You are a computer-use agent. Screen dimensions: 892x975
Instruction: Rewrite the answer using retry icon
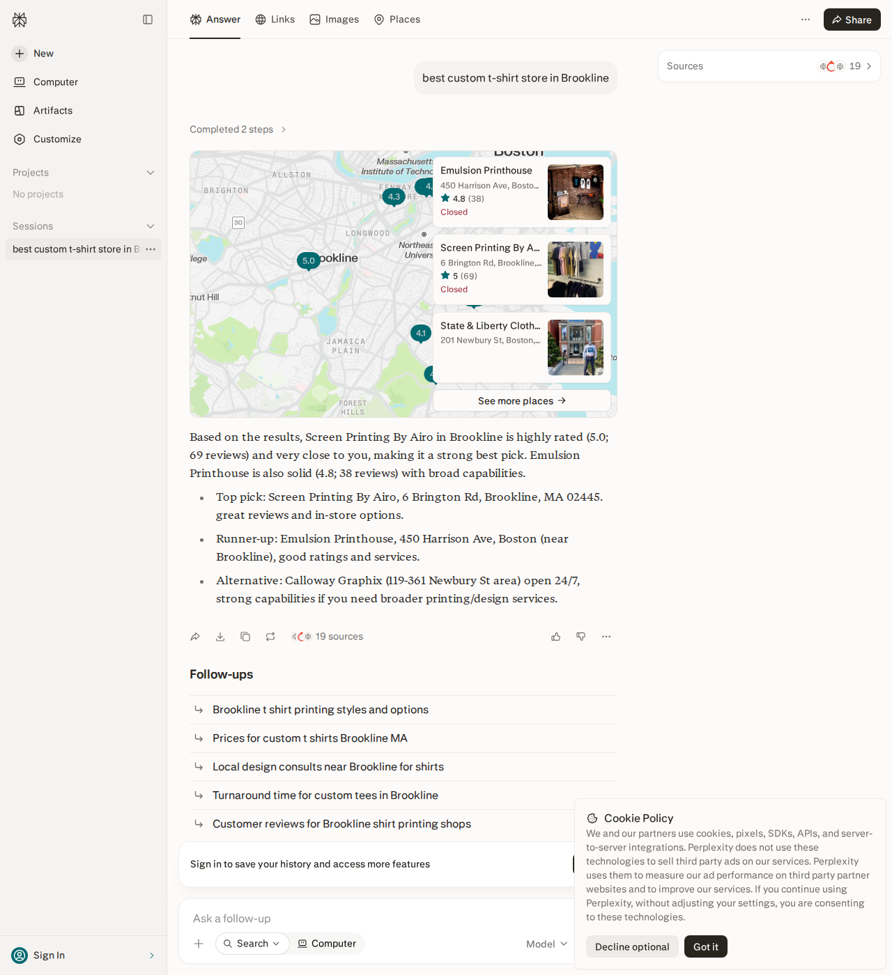270,637
